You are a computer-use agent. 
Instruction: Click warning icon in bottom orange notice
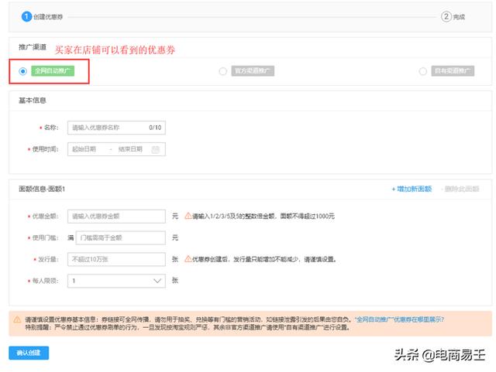pos(17,319)
